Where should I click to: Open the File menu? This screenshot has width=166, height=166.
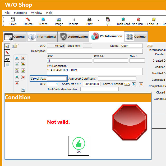[x=7, y=13]
